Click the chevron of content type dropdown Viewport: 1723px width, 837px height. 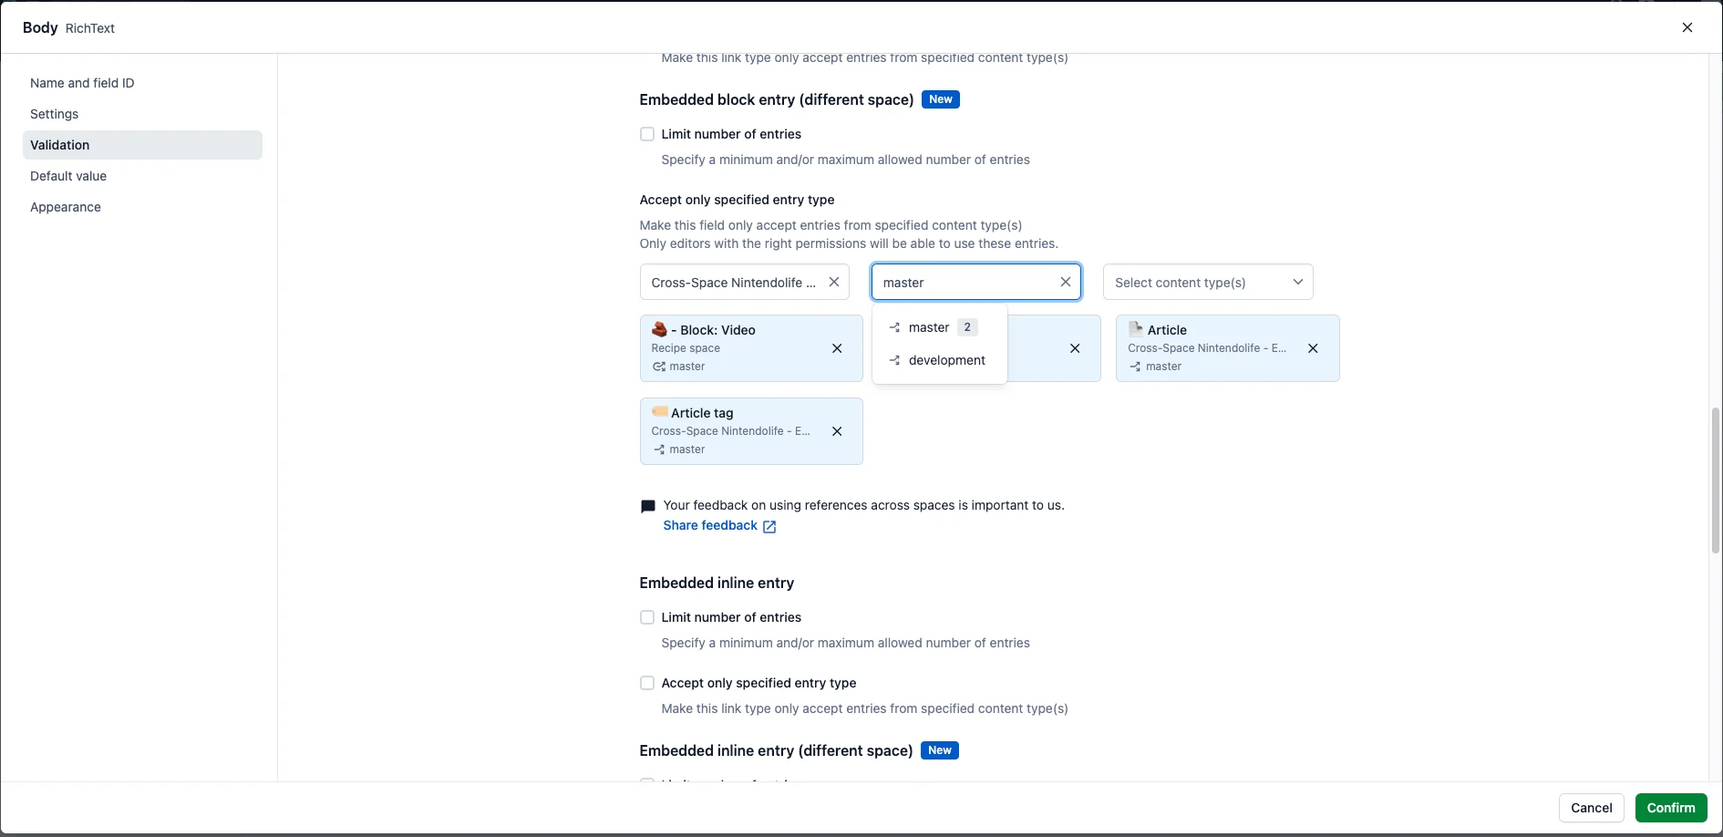(1297, 283)
